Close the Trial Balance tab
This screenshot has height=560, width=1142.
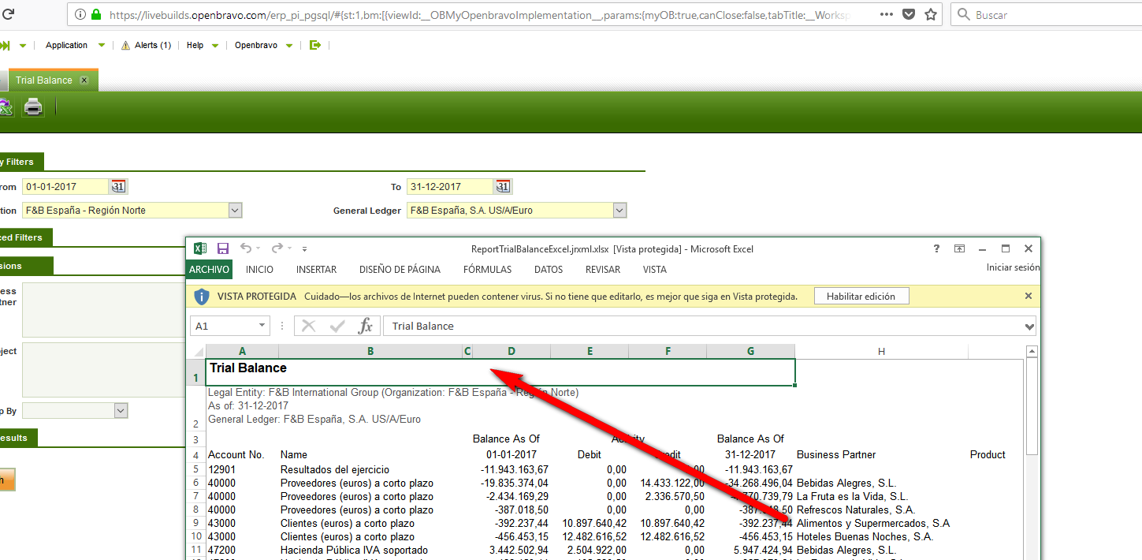coord(84,80)
